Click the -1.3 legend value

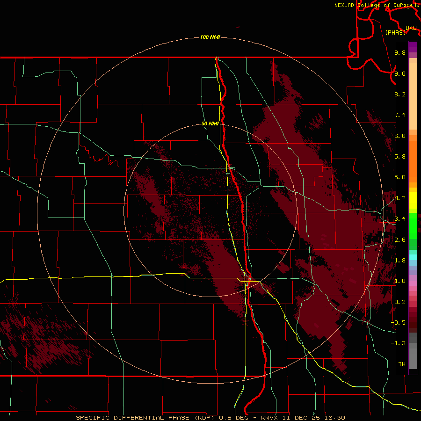(x=398, y=343)
